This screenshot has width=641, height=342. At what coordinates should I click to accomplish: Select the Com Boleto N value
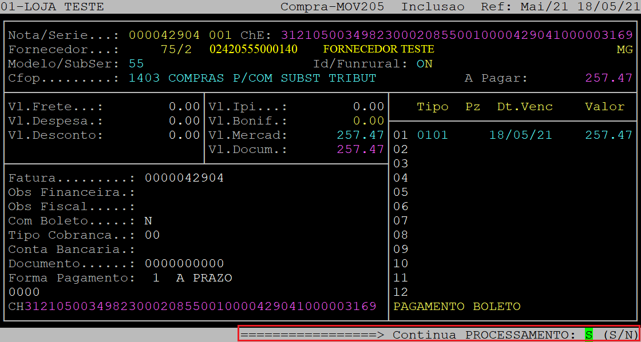pyautogui.click(x=148, y=221)
